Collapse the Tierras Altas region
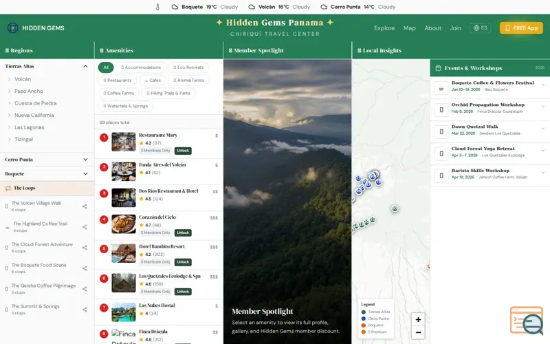This screenshot has height=344, width=550. coord(85,66)
